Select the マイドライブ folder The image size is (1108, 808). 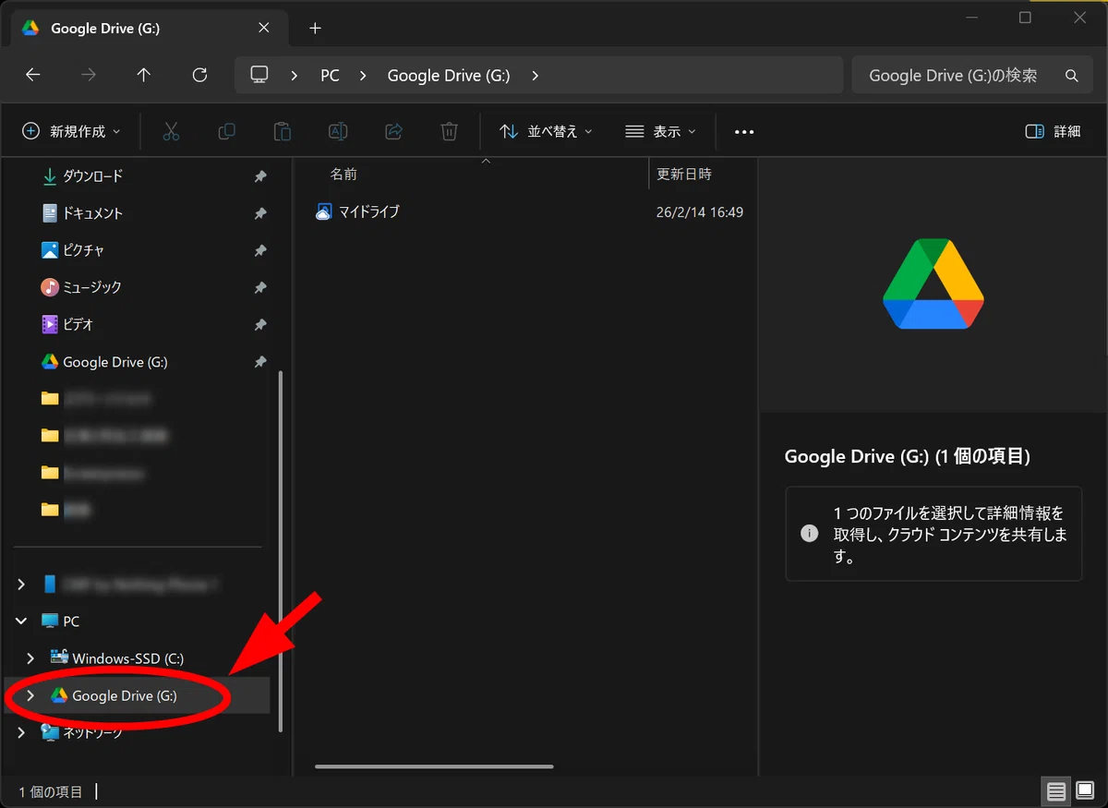[x=357, y=212]
